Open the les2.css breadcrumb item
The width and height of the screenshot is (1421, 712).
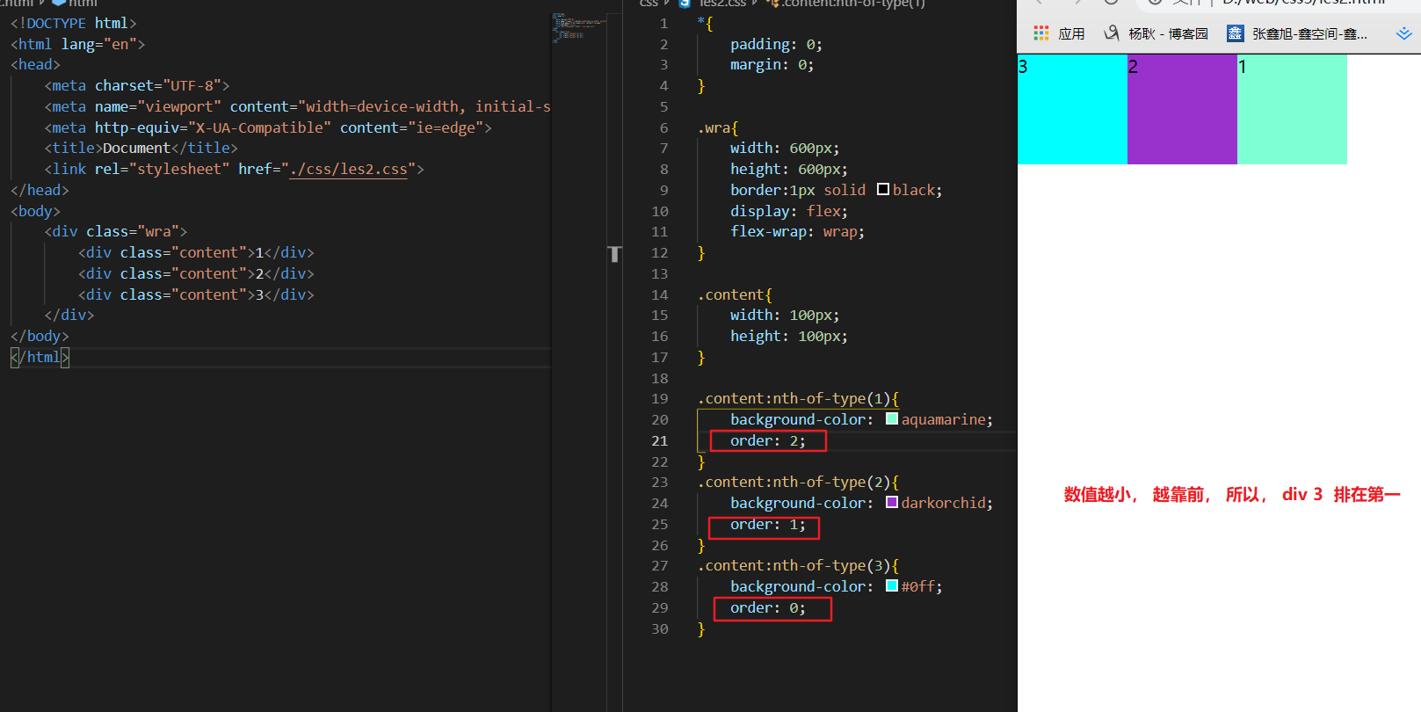pos(722,4)
